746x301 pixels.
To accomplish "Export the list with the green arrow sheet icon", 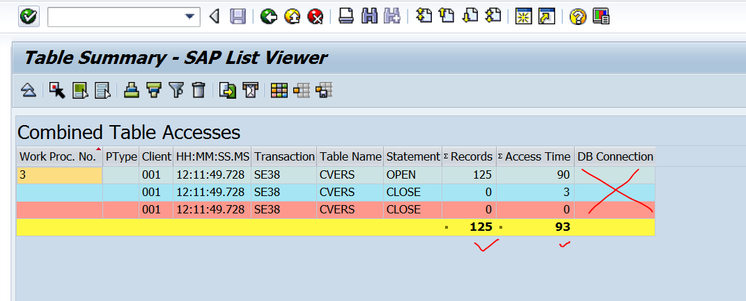I will [x=227, y=90].
